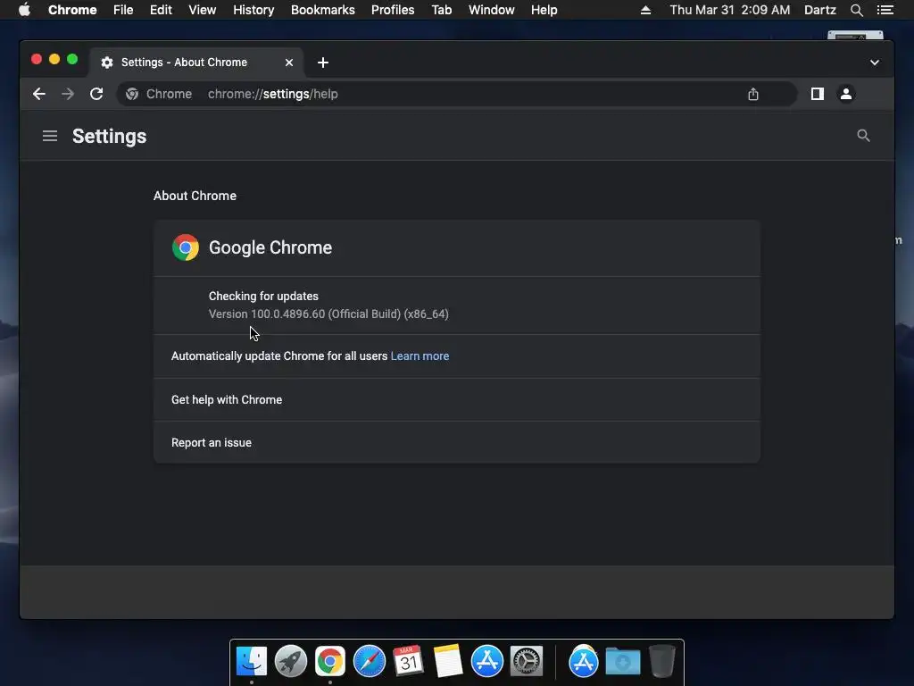This screenshot has height=686, width=914.
Task: Click the Checking for updates text
Action: tap(263, 297)
